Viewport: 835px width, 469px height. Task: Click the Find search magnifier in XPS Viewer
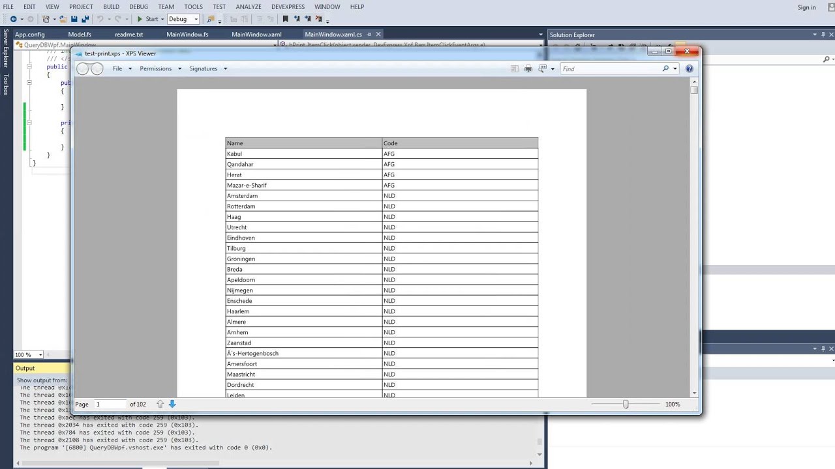coord(665,68)
